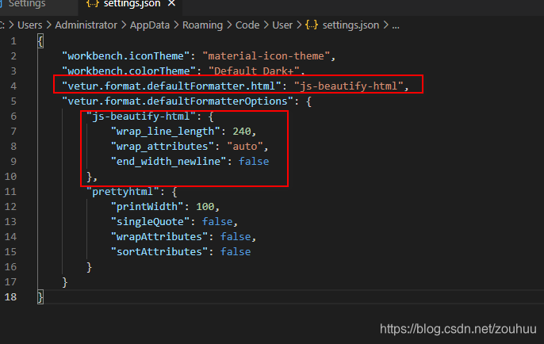This screenshot has width=544, height=344.
Task: Open AppData in the breadcrumb
Action: [150, 25]
